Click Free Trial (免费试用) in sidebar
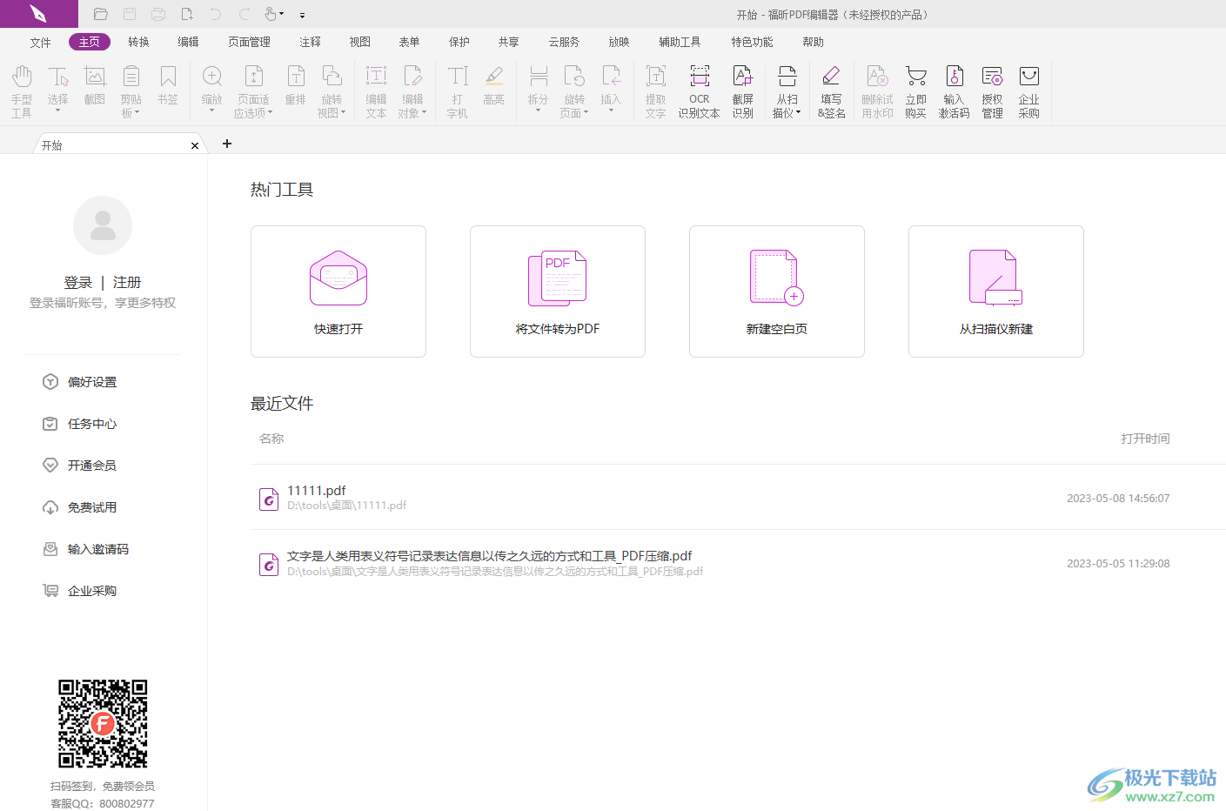Image resolution: width=1226 pixels, height=811 pixels. [x=80, y=507]
